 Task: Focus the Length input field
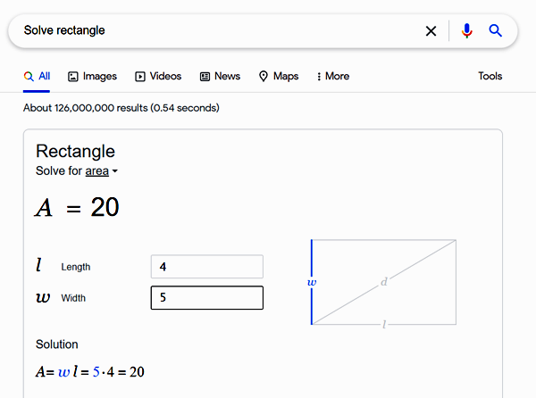point(207,266)
